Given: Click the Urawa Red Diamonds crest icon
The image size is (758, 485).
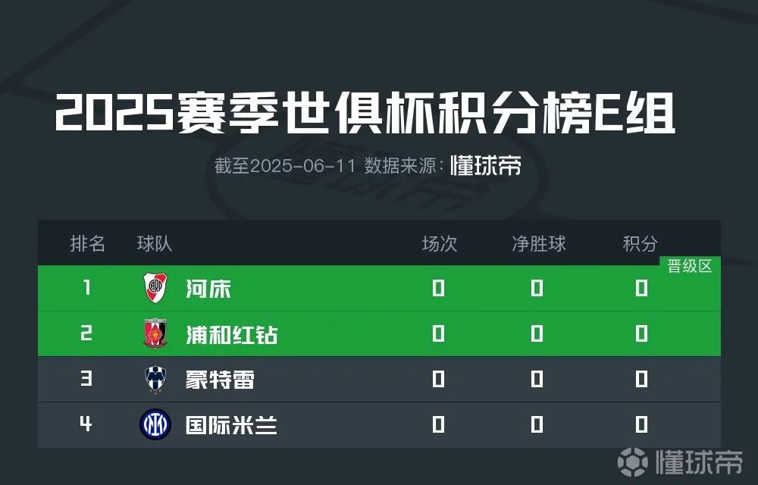Looking at the screenshot, I should pos(155,333).
